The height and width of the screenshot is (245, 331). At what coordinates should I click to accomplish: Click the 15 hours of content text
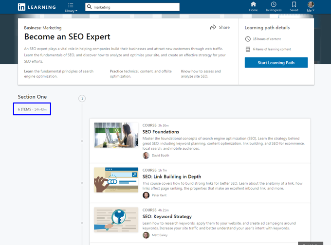pos(267,39)
